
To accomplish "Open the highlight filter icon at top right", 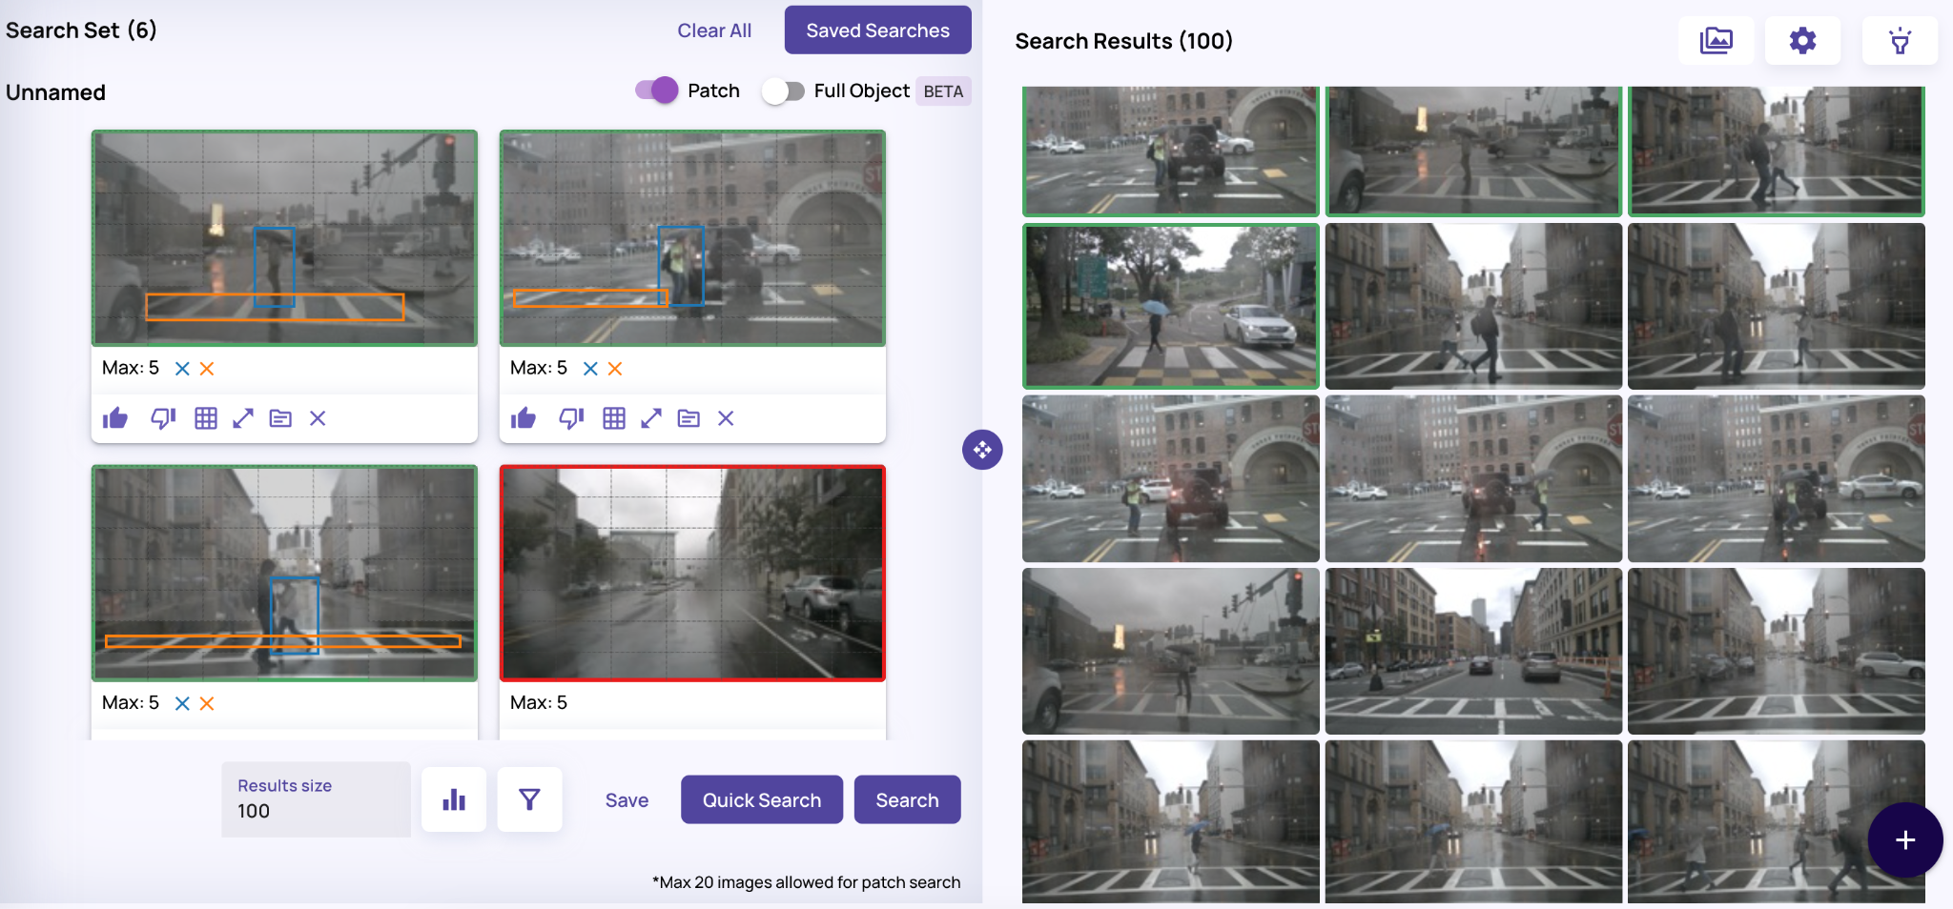I will click(1899, 40).
